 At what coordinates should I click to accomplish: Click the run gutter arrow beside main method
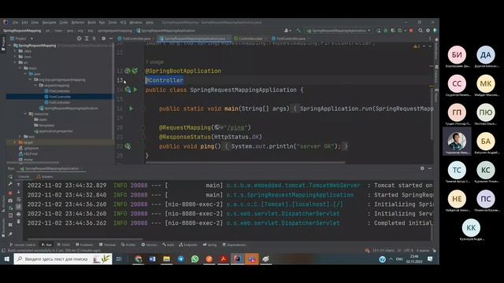131,108
